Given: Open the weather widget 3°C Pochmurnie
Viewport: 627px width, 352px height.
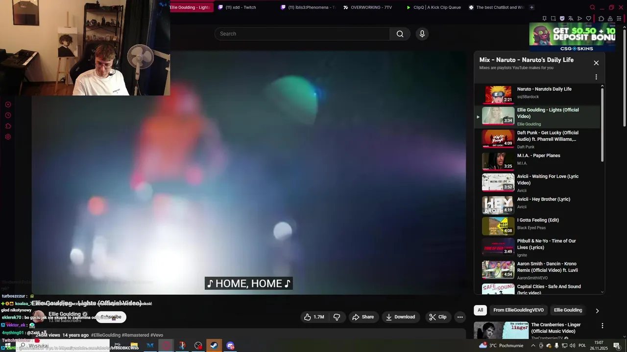Looking at the screenshot, I should point(501,346).
